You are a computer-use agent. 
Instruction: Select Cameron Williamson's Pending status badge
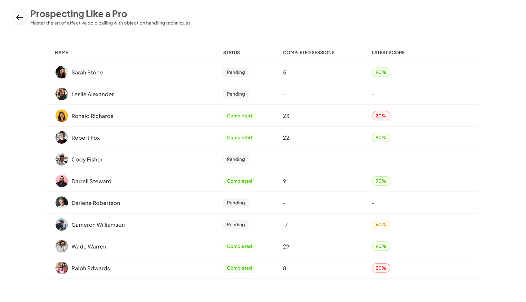pyautogui.click(x=236, y=225)
